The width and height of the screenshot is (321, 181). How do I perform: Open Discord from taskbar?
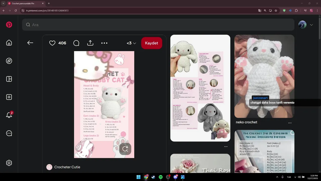[175, 177]
